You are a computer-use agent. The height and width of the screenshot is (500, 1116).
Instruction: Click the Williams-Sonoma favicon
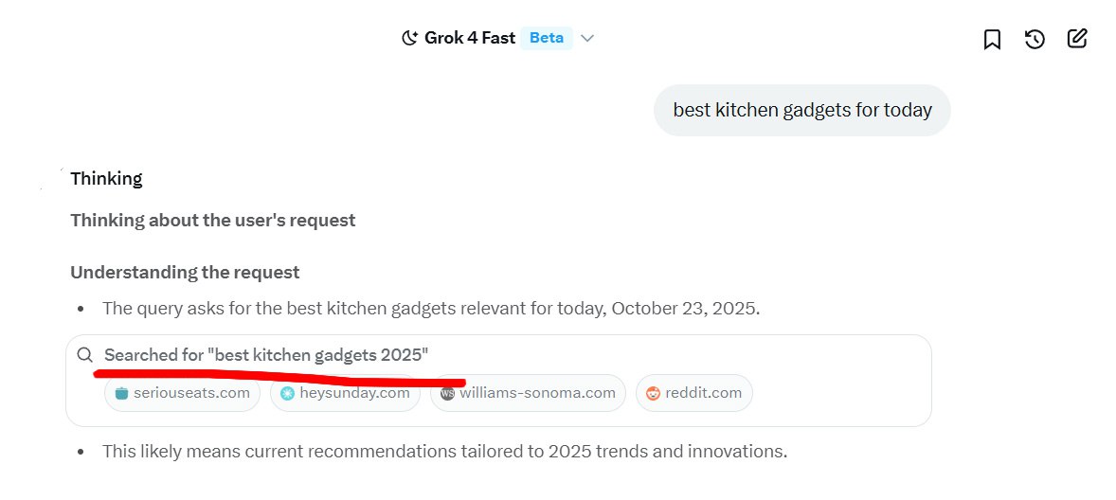(447, 393)
